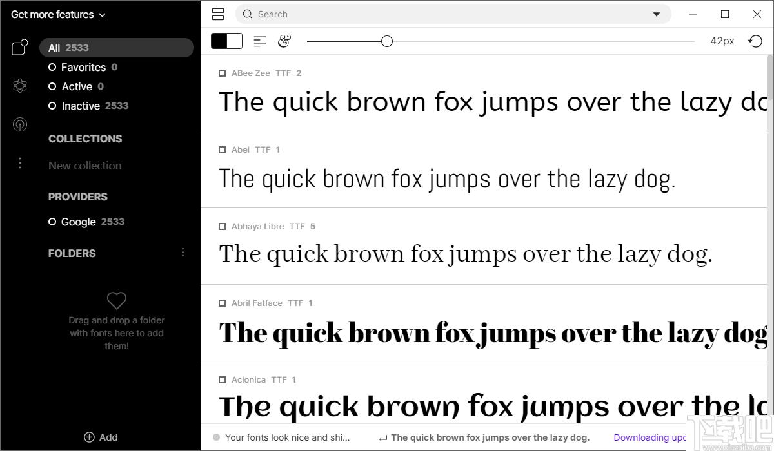
Task: Open the atom-shaped sidebar icon
Action: (x=20, y=86)
